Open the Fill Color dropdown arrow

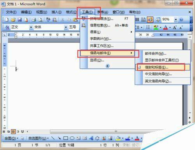[x=122, y=138]
